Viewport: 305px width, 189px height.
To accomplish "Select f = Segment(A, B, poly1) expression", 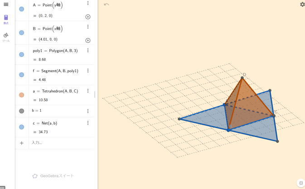I will (55, 71).
